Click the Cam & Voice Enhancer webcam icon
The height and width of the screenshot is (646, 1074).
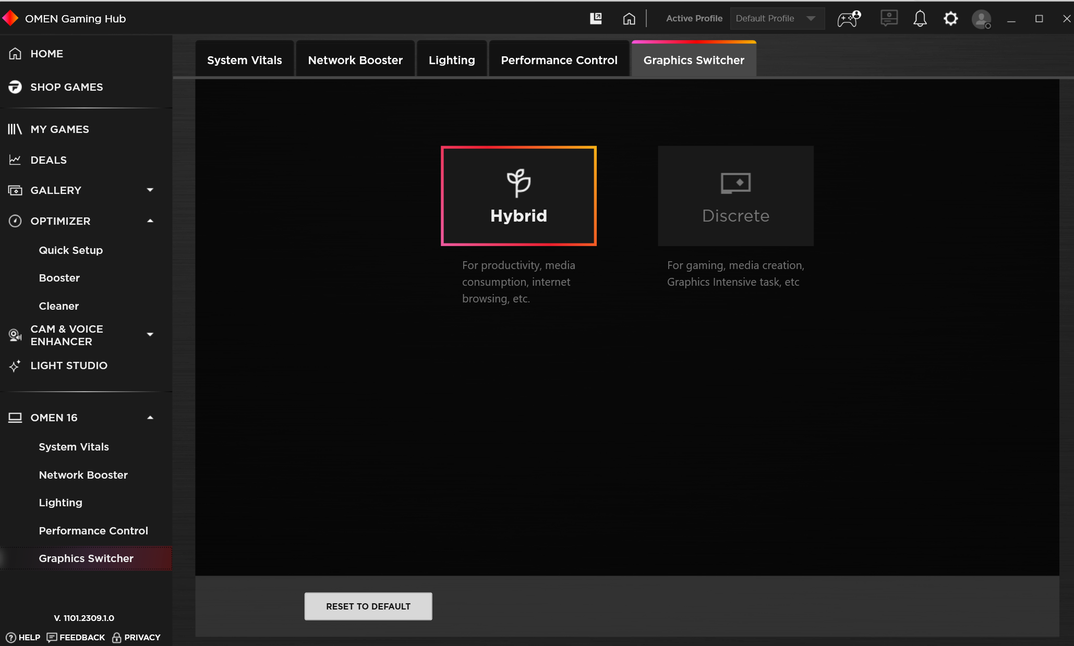coord(15,335)
